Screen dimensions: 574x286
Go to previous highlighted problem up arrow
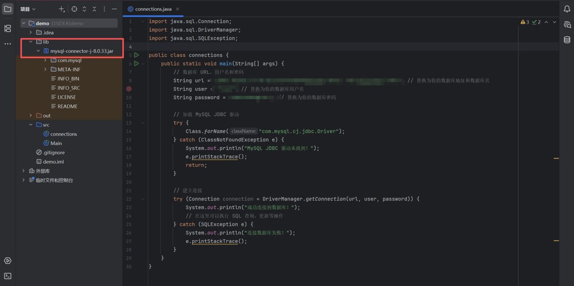546,22
